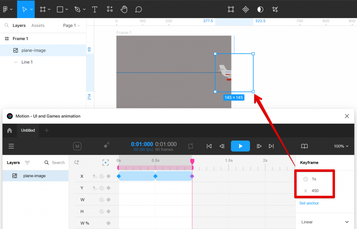Select the Crop tool in the top toolbar
The image size is (357, 229).
[275, 9]
